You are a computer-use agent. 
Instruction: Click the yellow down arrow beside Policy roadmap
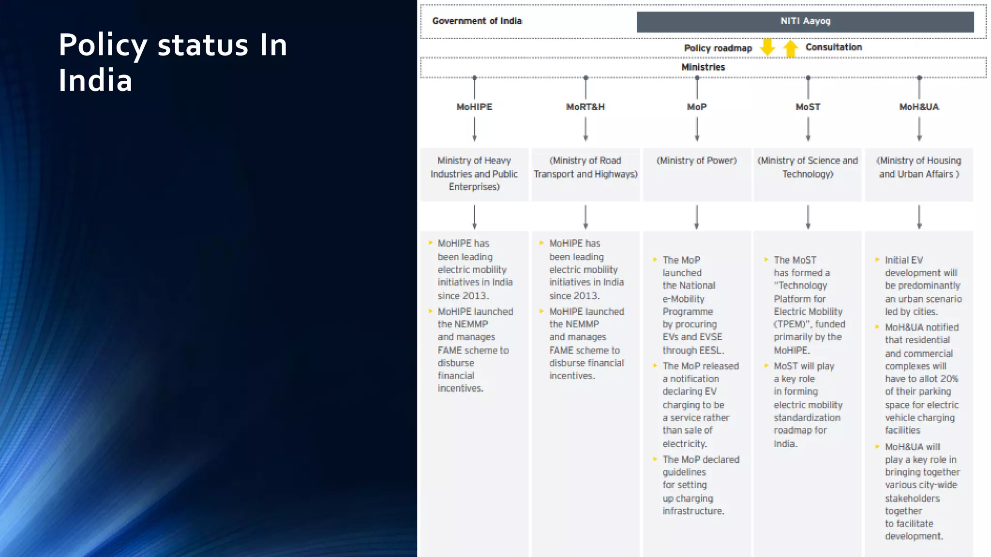click(767, 47)
